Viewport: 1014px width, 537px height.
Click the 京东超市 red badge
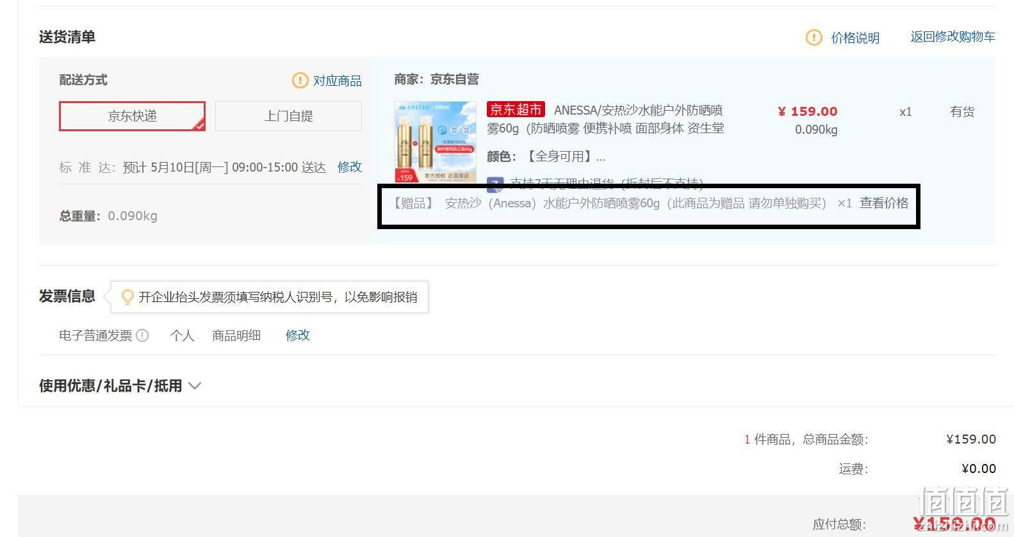[516, 110]
